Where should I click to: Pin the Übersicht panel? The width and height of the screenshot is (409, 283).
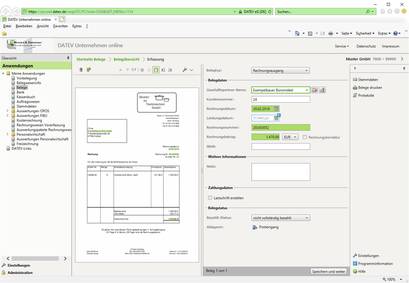[x=68, y=58]
